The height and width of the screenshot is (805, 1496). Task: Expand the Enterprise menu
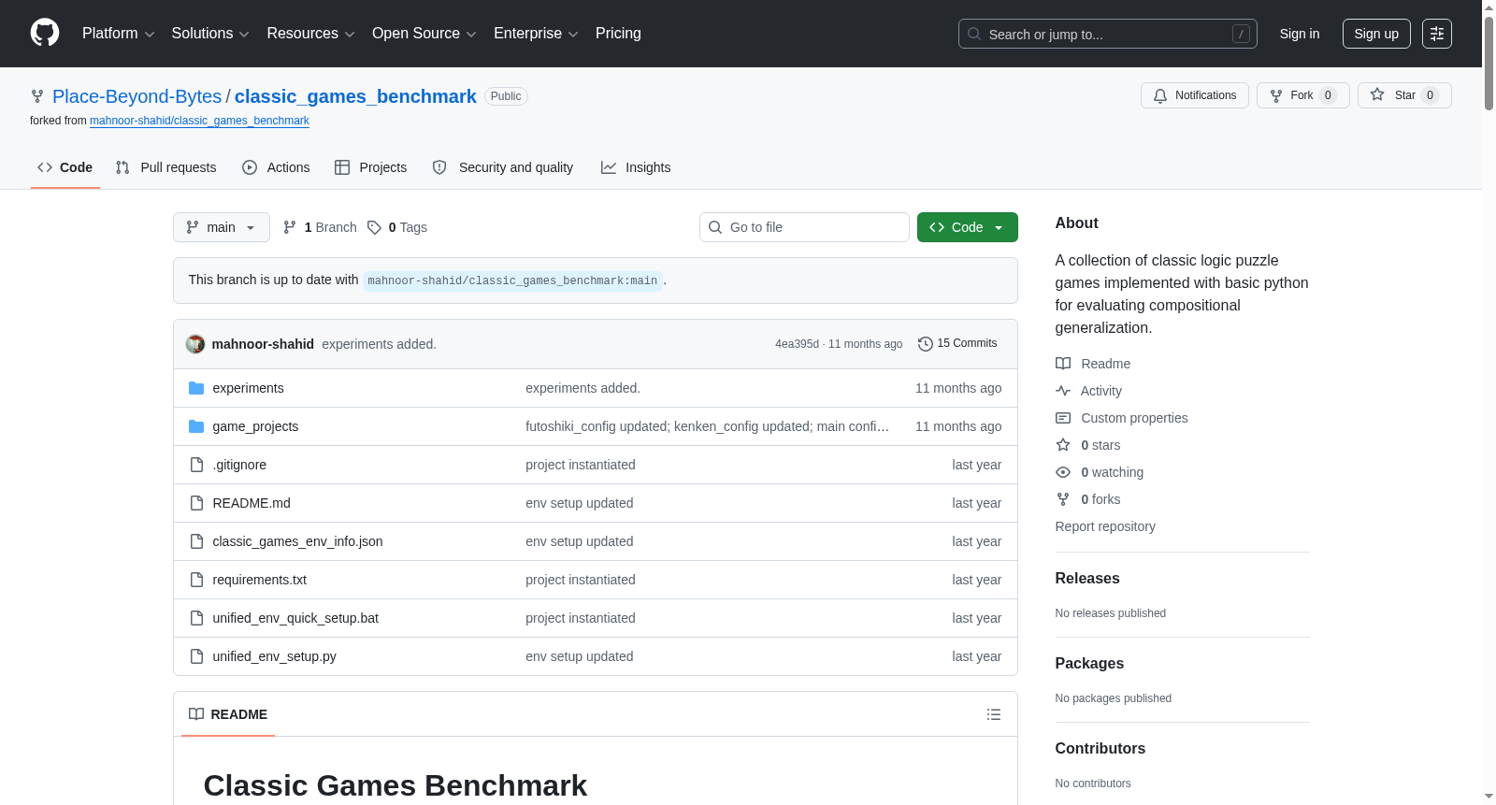tap(536, 34)
